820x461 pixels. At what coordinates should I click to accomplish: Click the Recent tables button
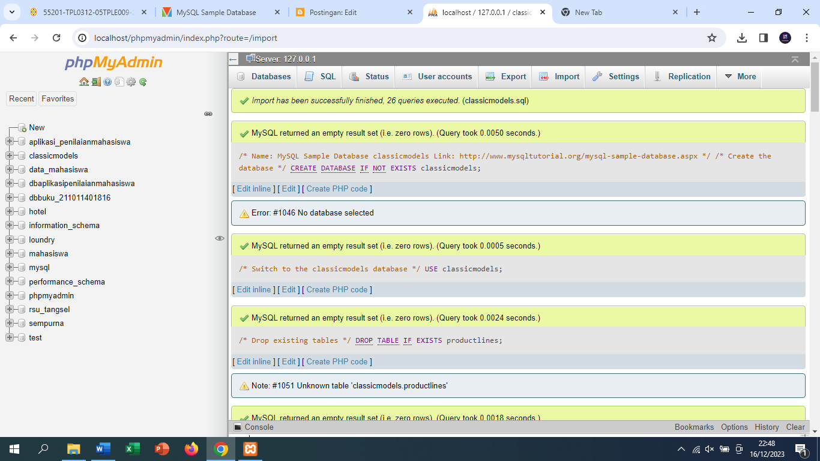(x=22, y=98)
